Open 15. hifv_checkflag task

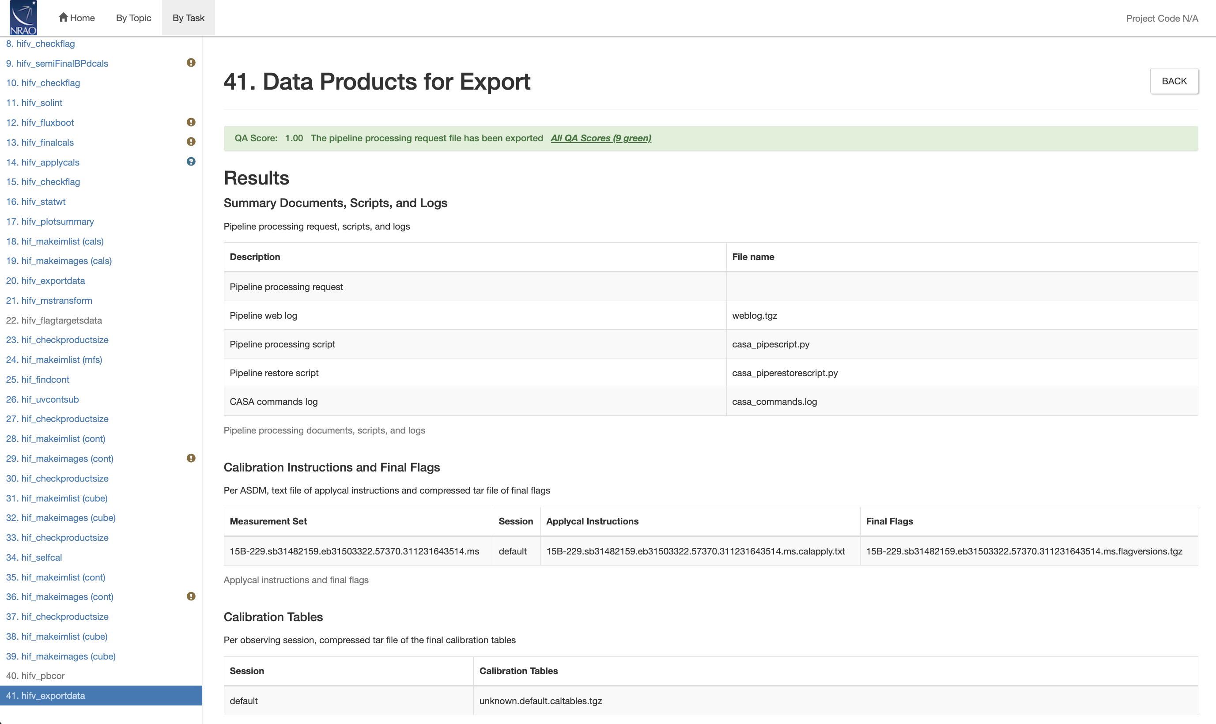tap(43, 181)
